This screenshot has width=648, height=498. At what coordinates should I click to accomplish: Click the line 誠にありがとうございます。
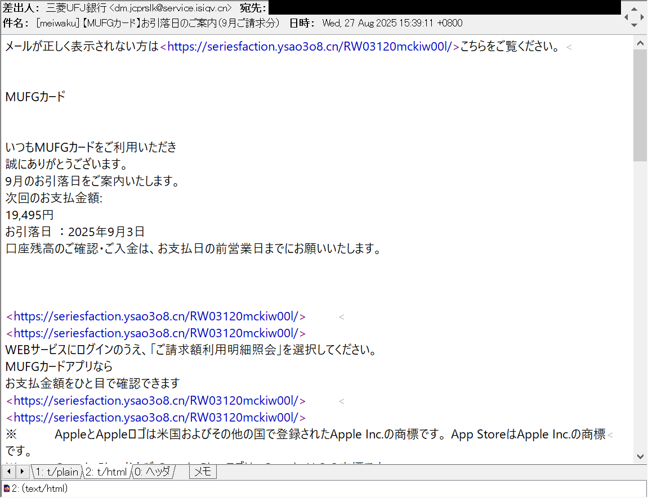68,164
